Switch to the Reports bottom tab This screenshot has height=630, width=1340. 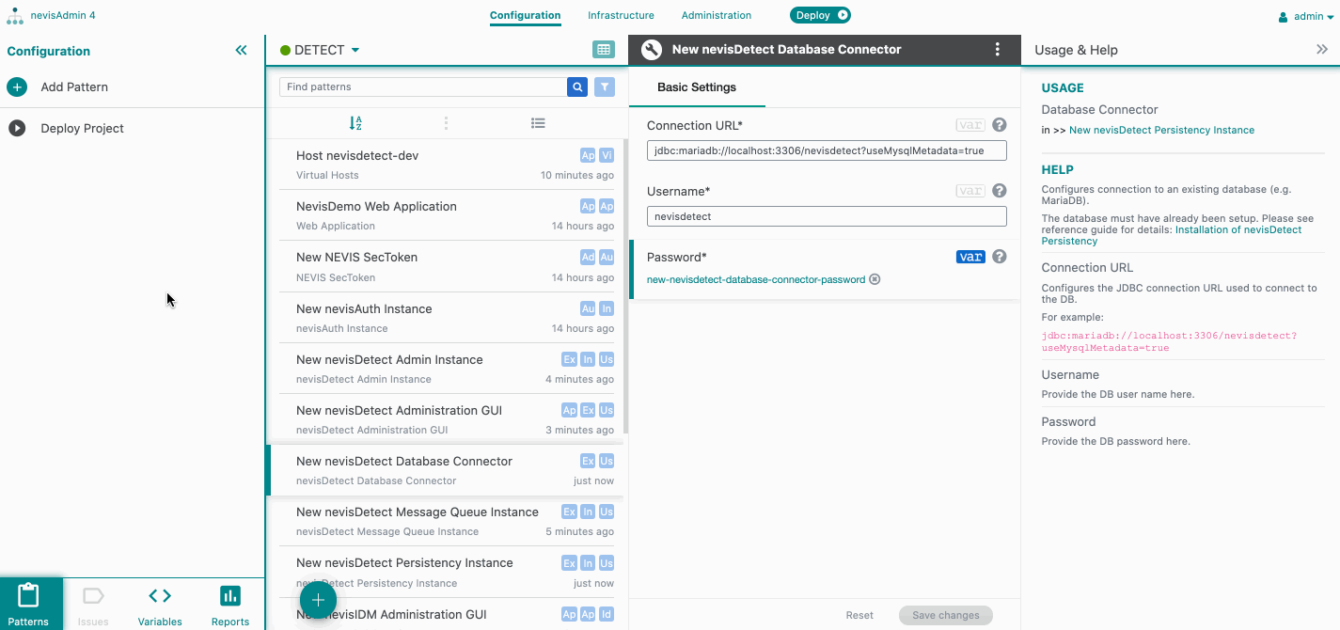(x=230, y=606)
